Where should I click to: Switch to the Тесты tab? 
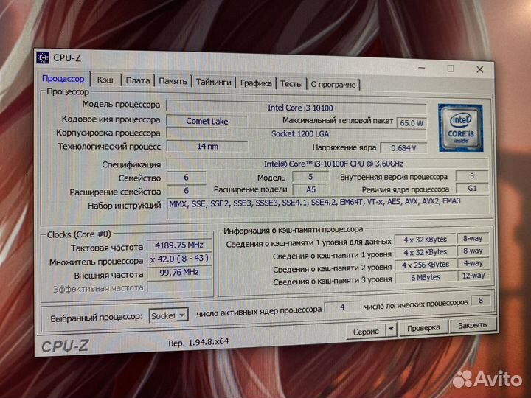click(291, 83)
